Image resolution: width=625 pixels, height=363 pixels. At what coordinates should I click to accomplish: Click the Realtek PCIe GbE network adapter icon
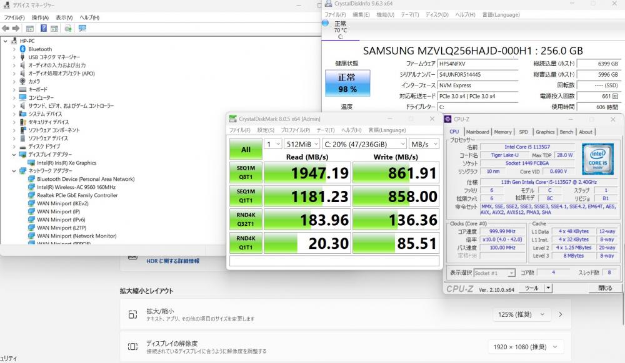pyautogui.click(x=31, y=195)
